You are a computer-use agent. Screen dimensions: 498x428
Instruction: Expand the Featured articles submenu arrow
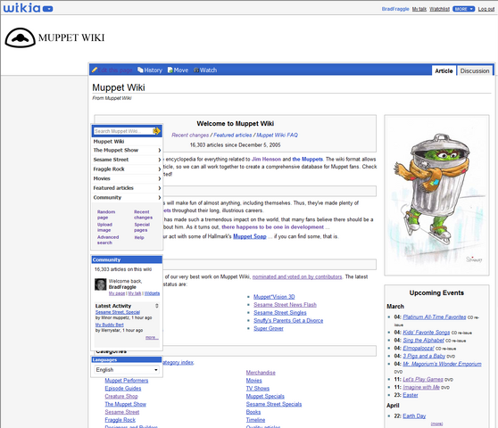click(x=160, y=188)
